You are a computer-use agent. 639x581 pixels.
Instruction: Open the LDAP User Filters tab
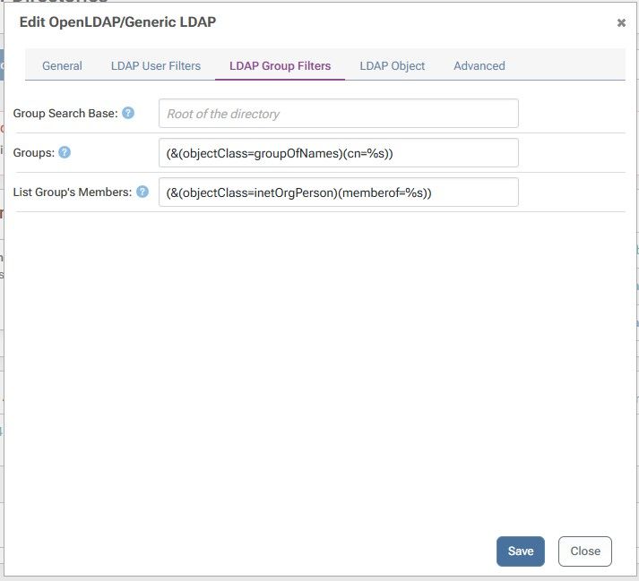click(x=156, y=65)
